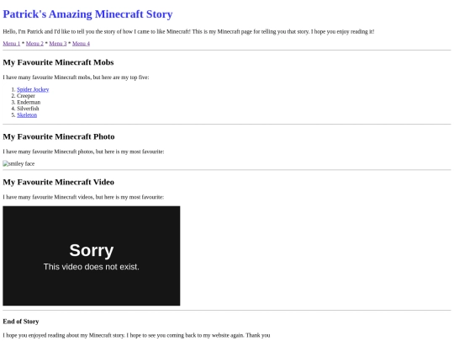Select the 'Enderman' list item
The width and height of the screenshot is (454, 341).
[x=29, y=102]
